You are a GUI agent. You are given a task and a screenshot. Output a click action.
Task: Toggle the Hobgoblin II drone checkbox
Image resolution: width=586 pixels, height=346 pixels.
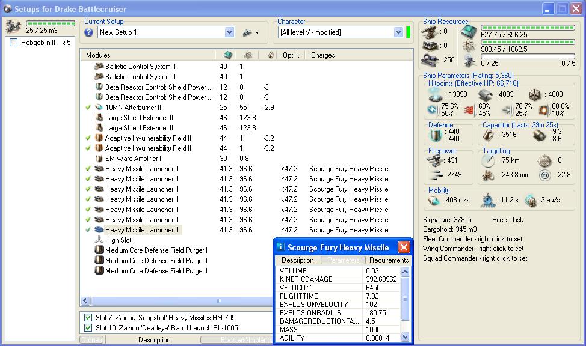click(x=14, y=43)
